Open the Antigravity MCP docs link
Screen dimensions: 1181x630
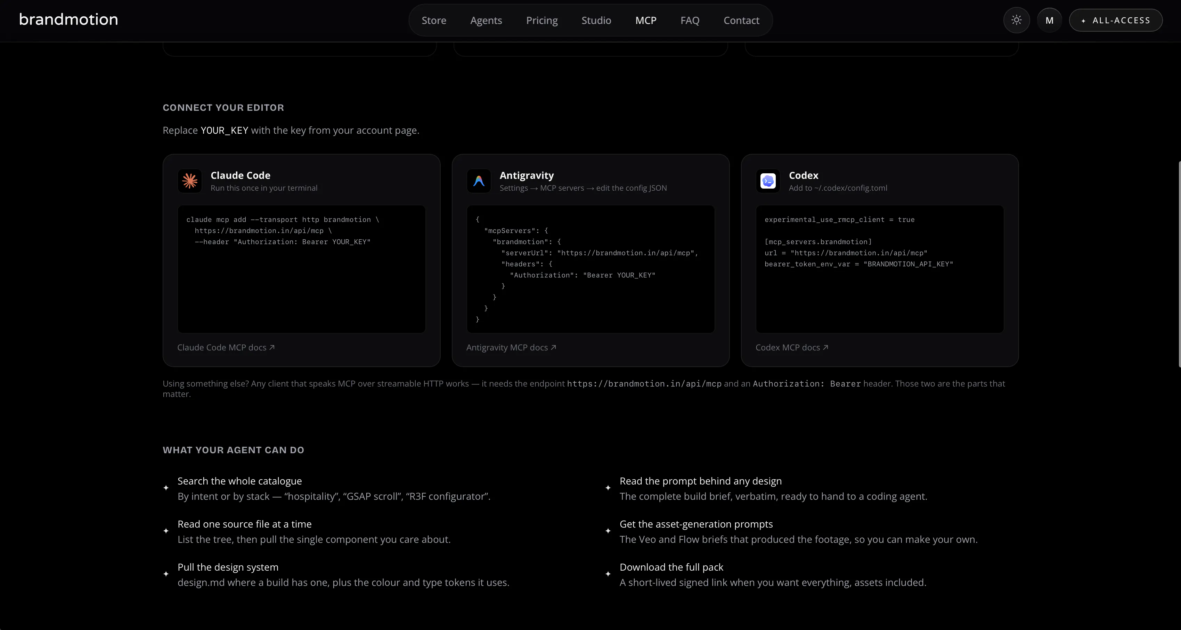511,347
